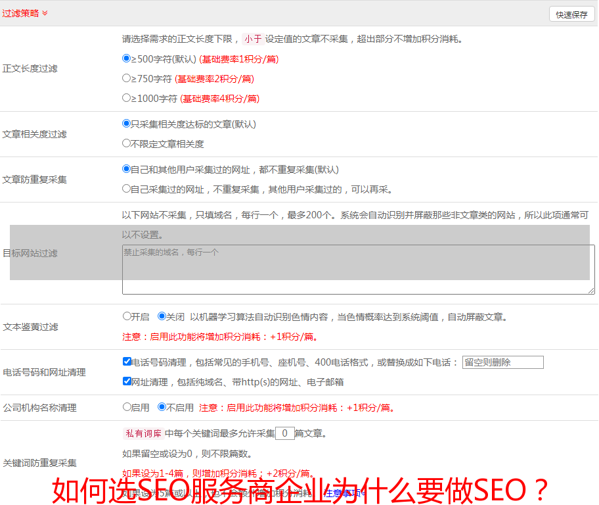
Task: Click the 电话号码和网址清理 row label
Action: 44,372
